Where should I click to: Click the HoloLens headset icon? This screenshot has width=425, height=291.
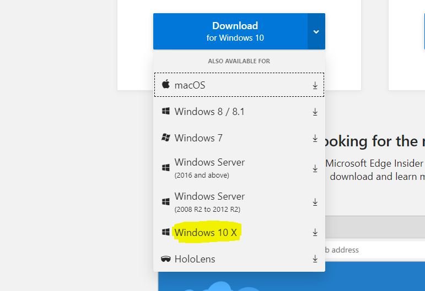(165, 259)
